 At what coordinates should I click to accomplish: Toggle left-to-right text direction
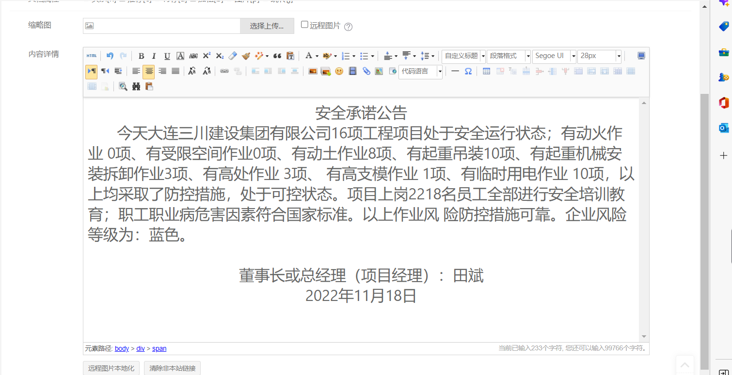click(x=92, y=71)
